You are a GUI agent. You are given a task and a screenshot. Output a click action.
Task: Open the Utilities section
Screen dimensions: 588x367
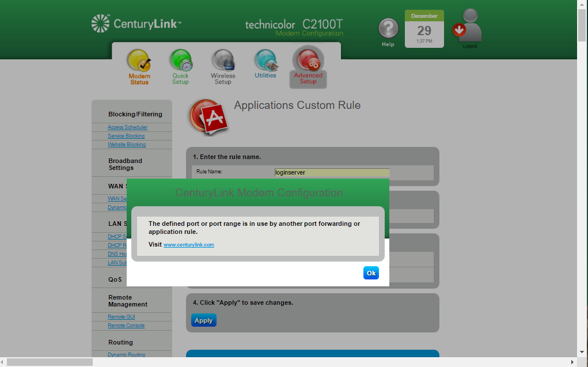(265, 65)
